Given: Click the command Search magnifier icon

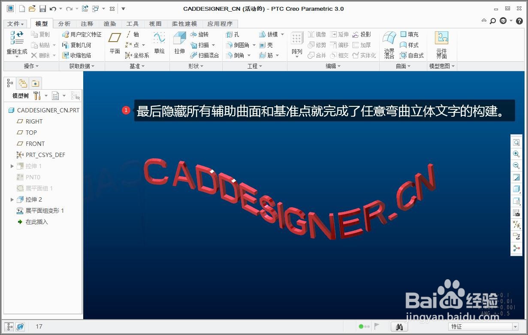Looking at the screenshot, I should coord(493,21).
